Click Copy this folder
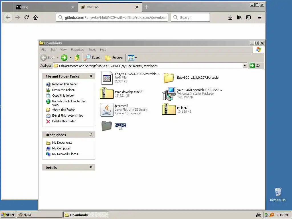Viewport: 292px width, 219px height. pos(63,96)
